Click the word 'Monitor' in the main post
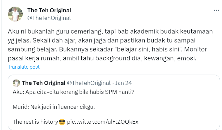This screenshot has height=130, width=222. [x=196, y=49]
